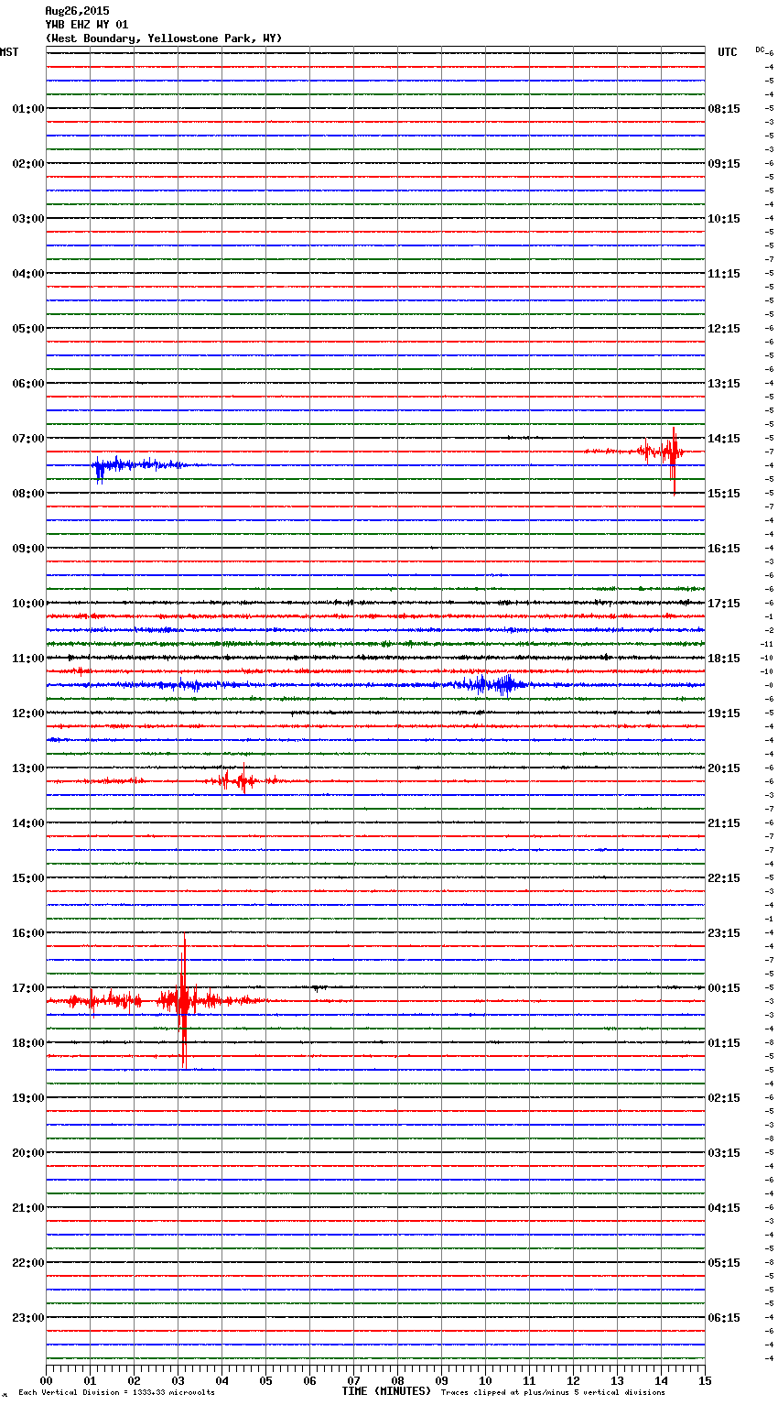Click the 10:15 UTC time label

pyautogui.click(x=724, y=219)
